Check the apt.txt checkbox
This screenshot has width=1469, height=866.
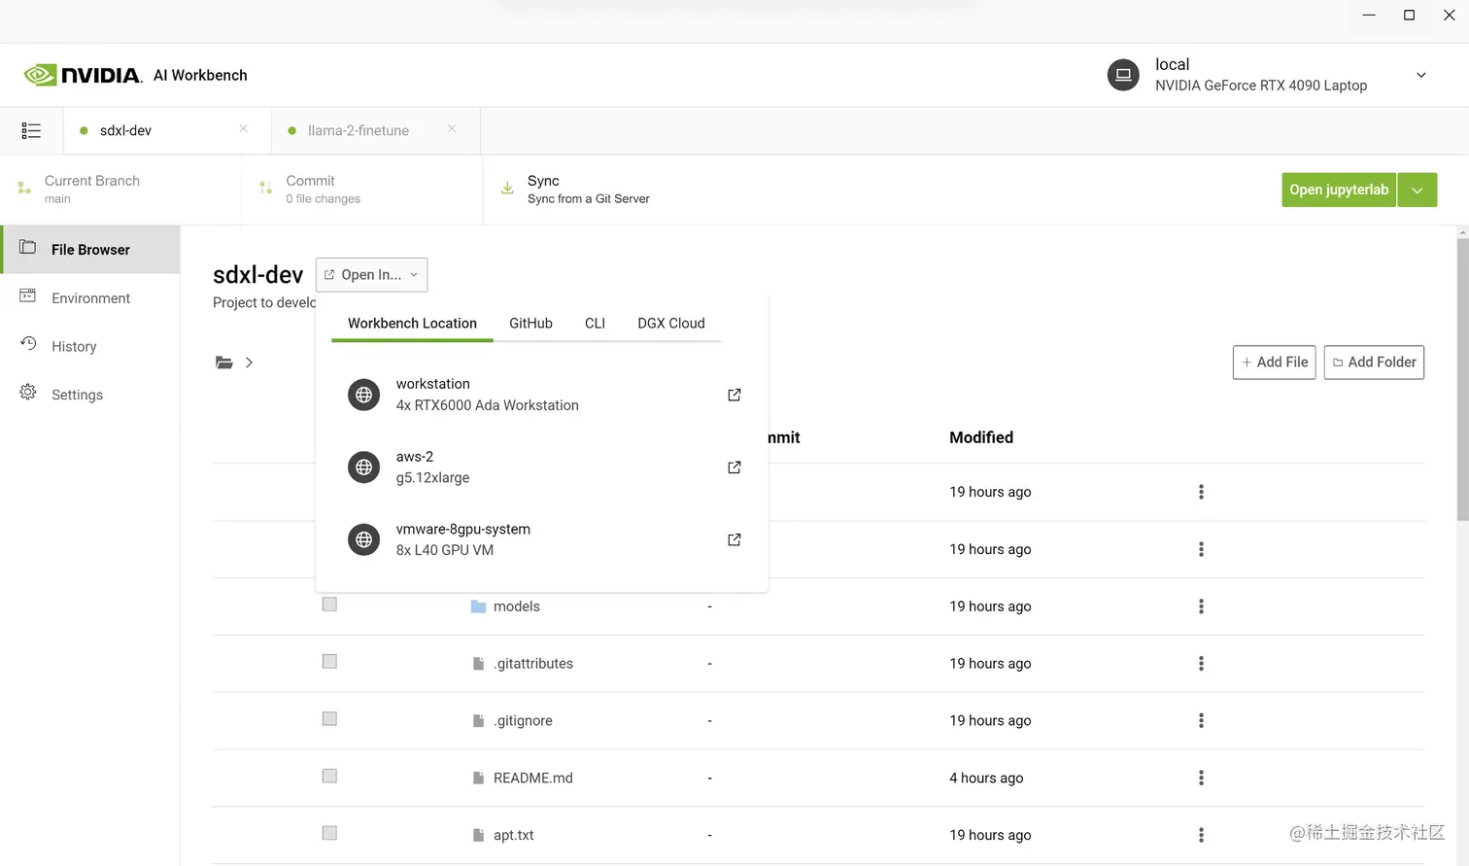[329, 833]
